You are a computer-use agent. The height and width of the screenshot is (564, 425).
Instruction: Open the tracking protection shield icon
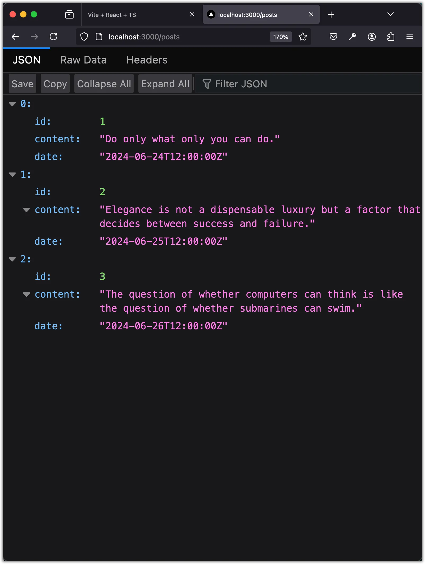click(x=84, y=37)
